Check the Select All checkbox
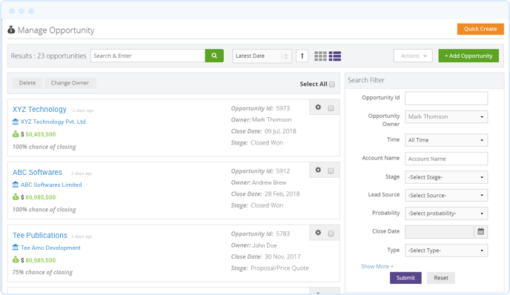510x295 pixels. 332,84
